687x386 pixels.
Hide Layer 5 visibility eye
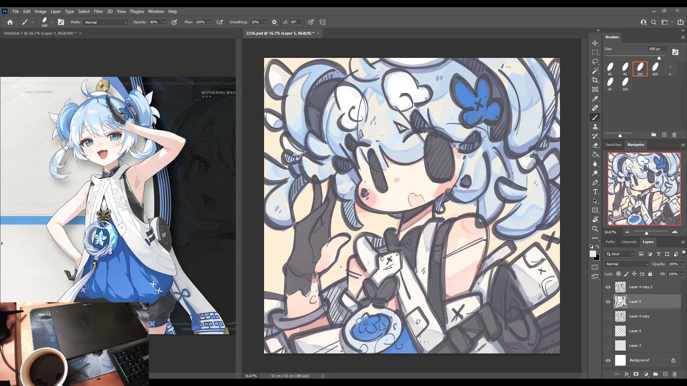pos(608,302)
